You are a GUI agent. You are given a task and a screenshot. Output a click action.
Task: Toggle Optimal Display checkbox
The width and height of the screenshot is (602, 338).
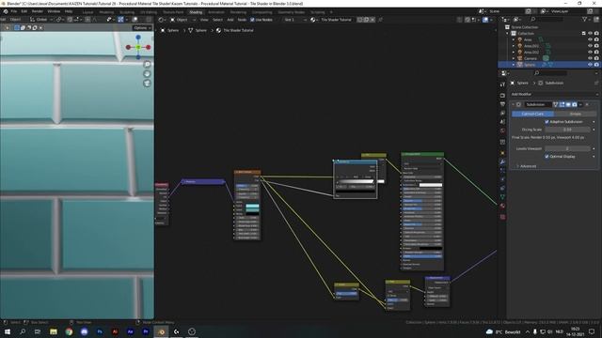click(547, 157)
